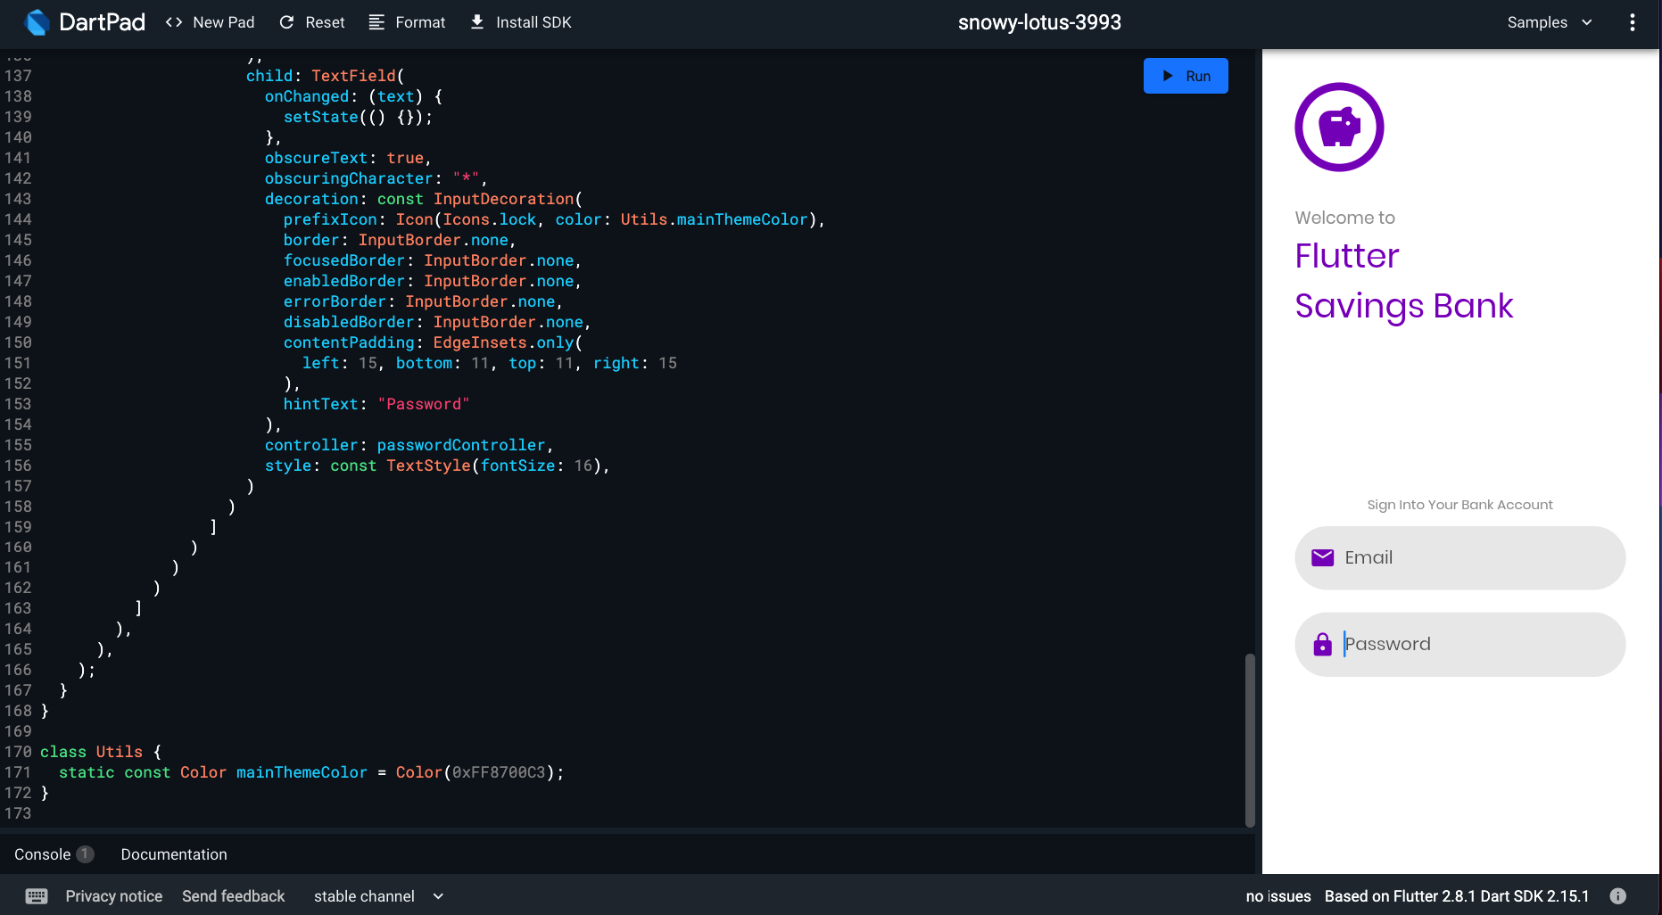Click the "child: TextField(" code line
Screen dimensions: 1662x915
pyautogui.click(x=325, y=76)
